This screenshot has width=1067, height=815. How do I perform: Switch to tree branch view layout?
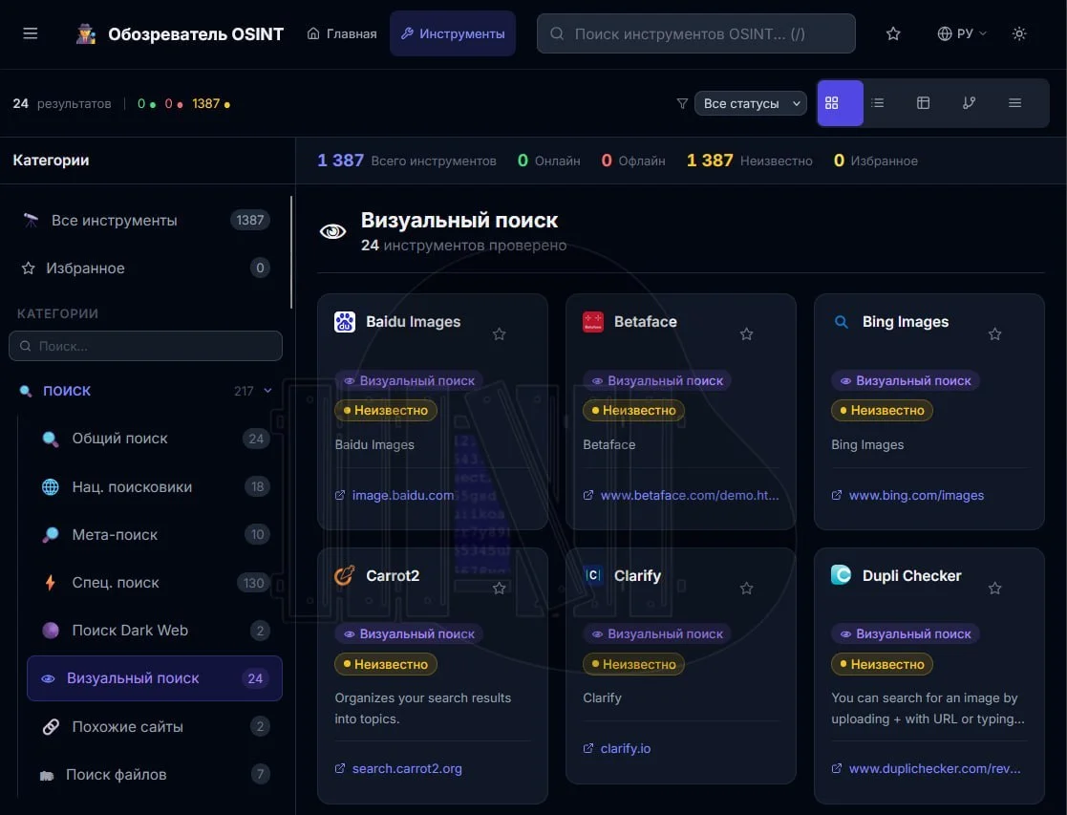[969, 103]
